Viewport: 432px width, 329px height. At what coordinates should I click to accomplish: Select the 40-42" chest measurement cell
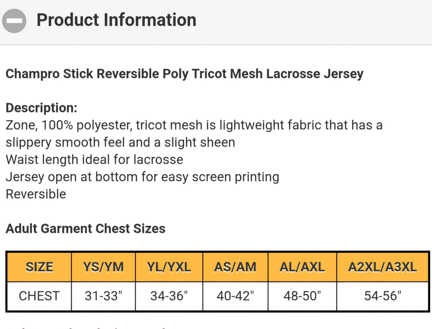[235, 296]
